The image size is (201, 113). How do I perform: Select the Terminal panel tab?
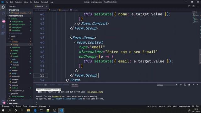pos(75,85)
